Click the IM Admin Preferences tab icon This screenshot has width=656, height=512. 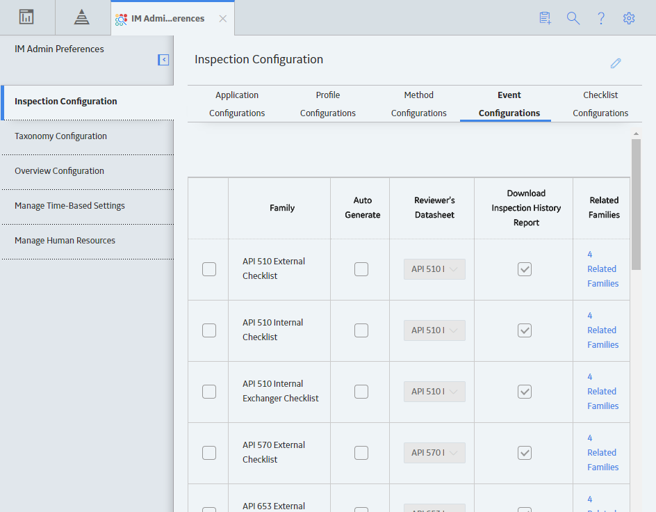pyautogui.click(x=121, y=19)
